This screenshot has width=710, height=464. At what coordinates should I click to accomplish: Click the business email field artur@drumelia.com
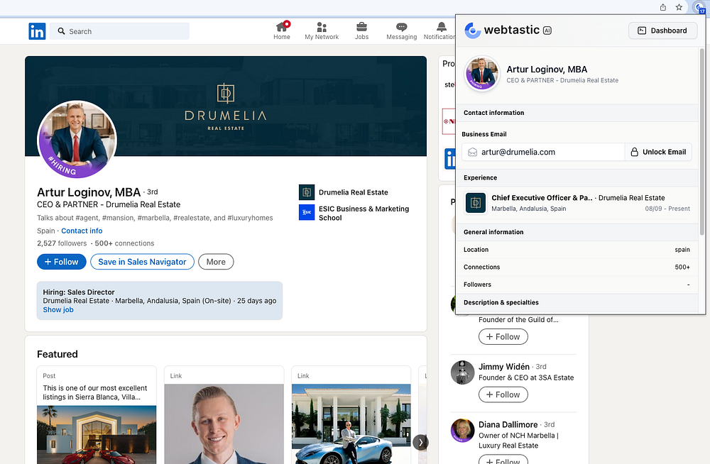tap(543, 152)
